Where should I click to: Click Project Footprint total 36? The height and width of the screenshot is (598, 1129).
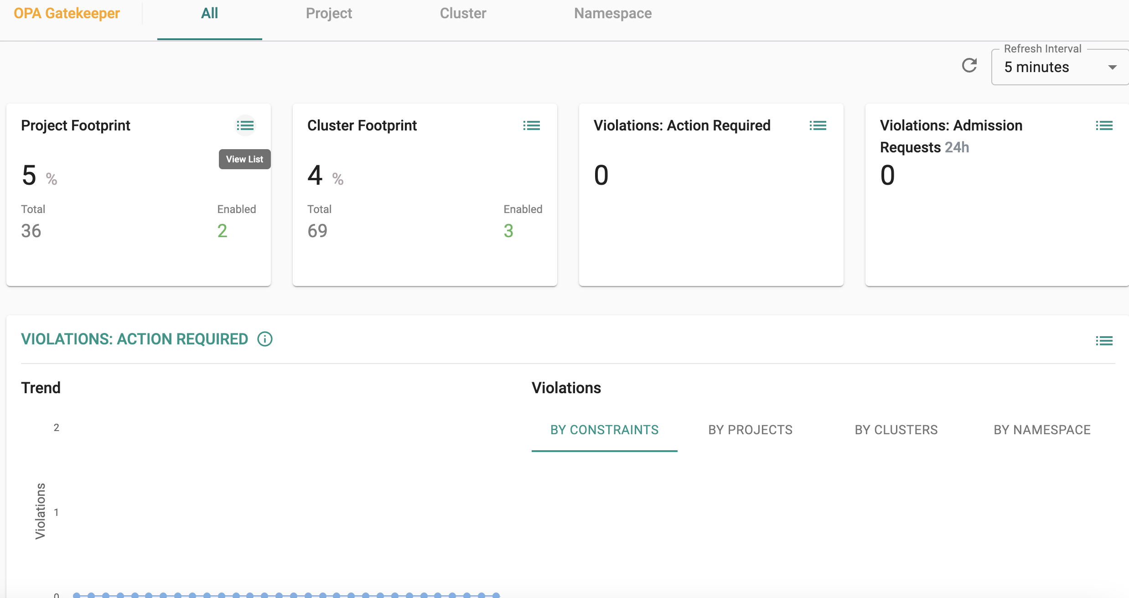point(31,231)
